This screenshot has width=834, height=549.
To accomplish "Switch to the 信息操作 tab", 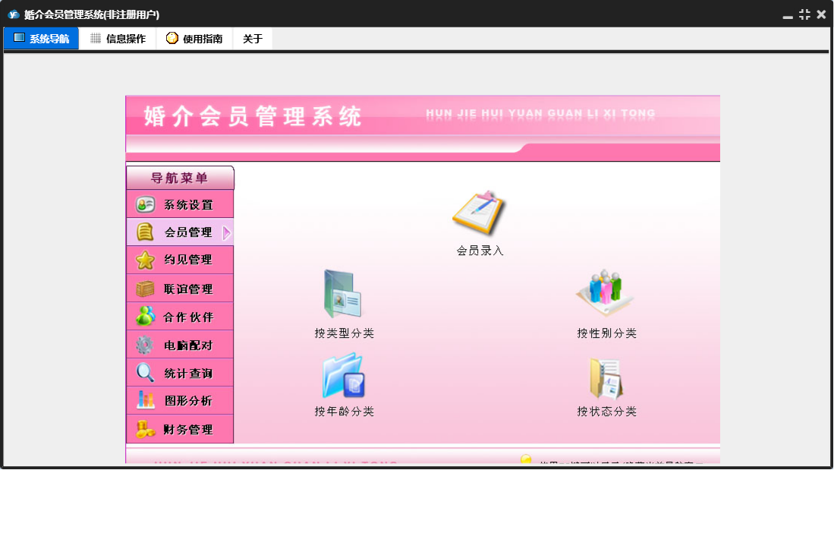I will point(118,38).
